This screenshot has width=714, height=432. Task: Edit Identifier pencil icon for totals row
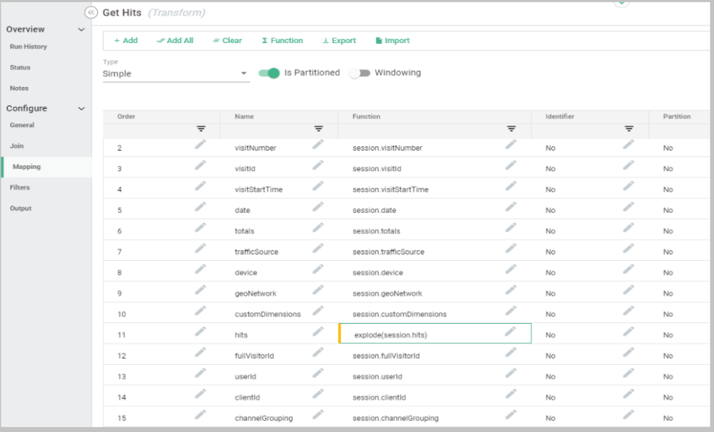[629, 229]
